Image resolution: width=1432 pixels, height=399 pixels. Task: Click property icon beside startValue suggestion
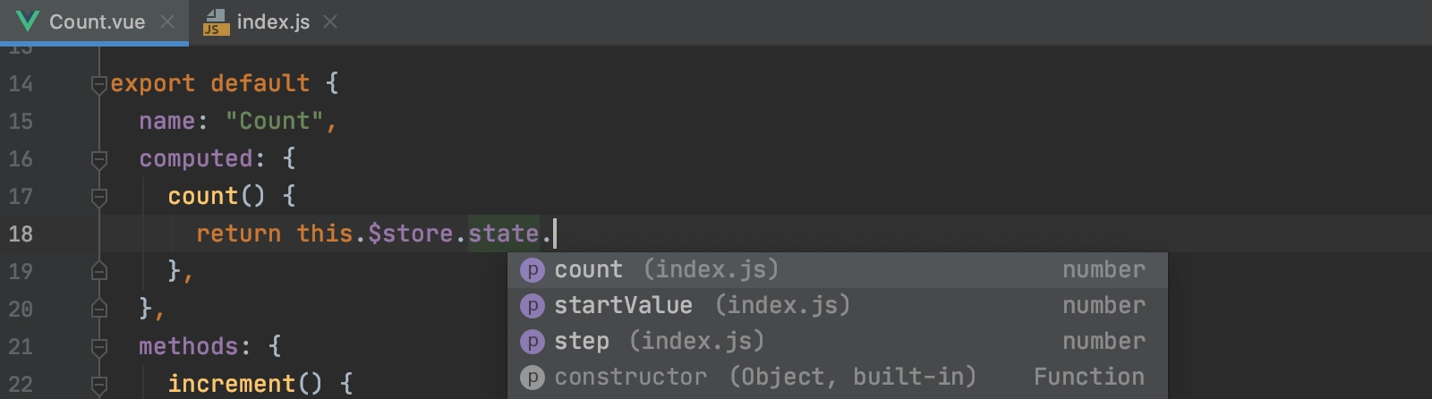tap(533, 306)
